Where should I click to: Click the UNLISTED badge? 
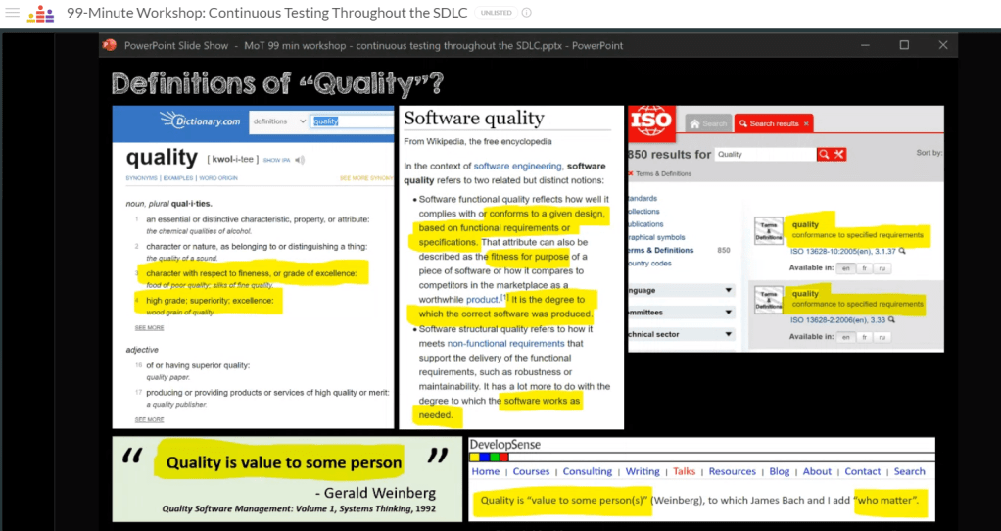(496, 13)
